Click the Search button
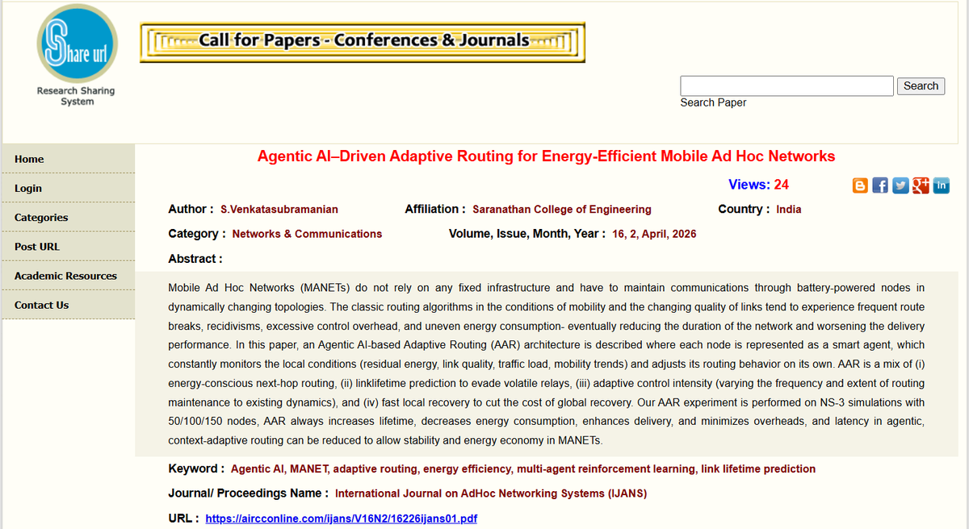 (x=921, y=85)
